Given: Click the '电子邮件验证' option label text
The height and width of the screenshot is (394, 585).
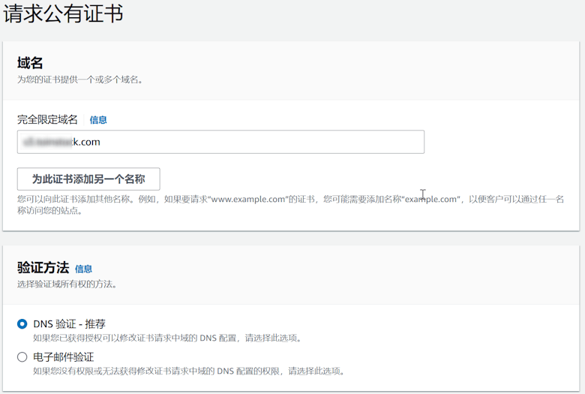Looking at the screenshot, I should tap(64, 357).
